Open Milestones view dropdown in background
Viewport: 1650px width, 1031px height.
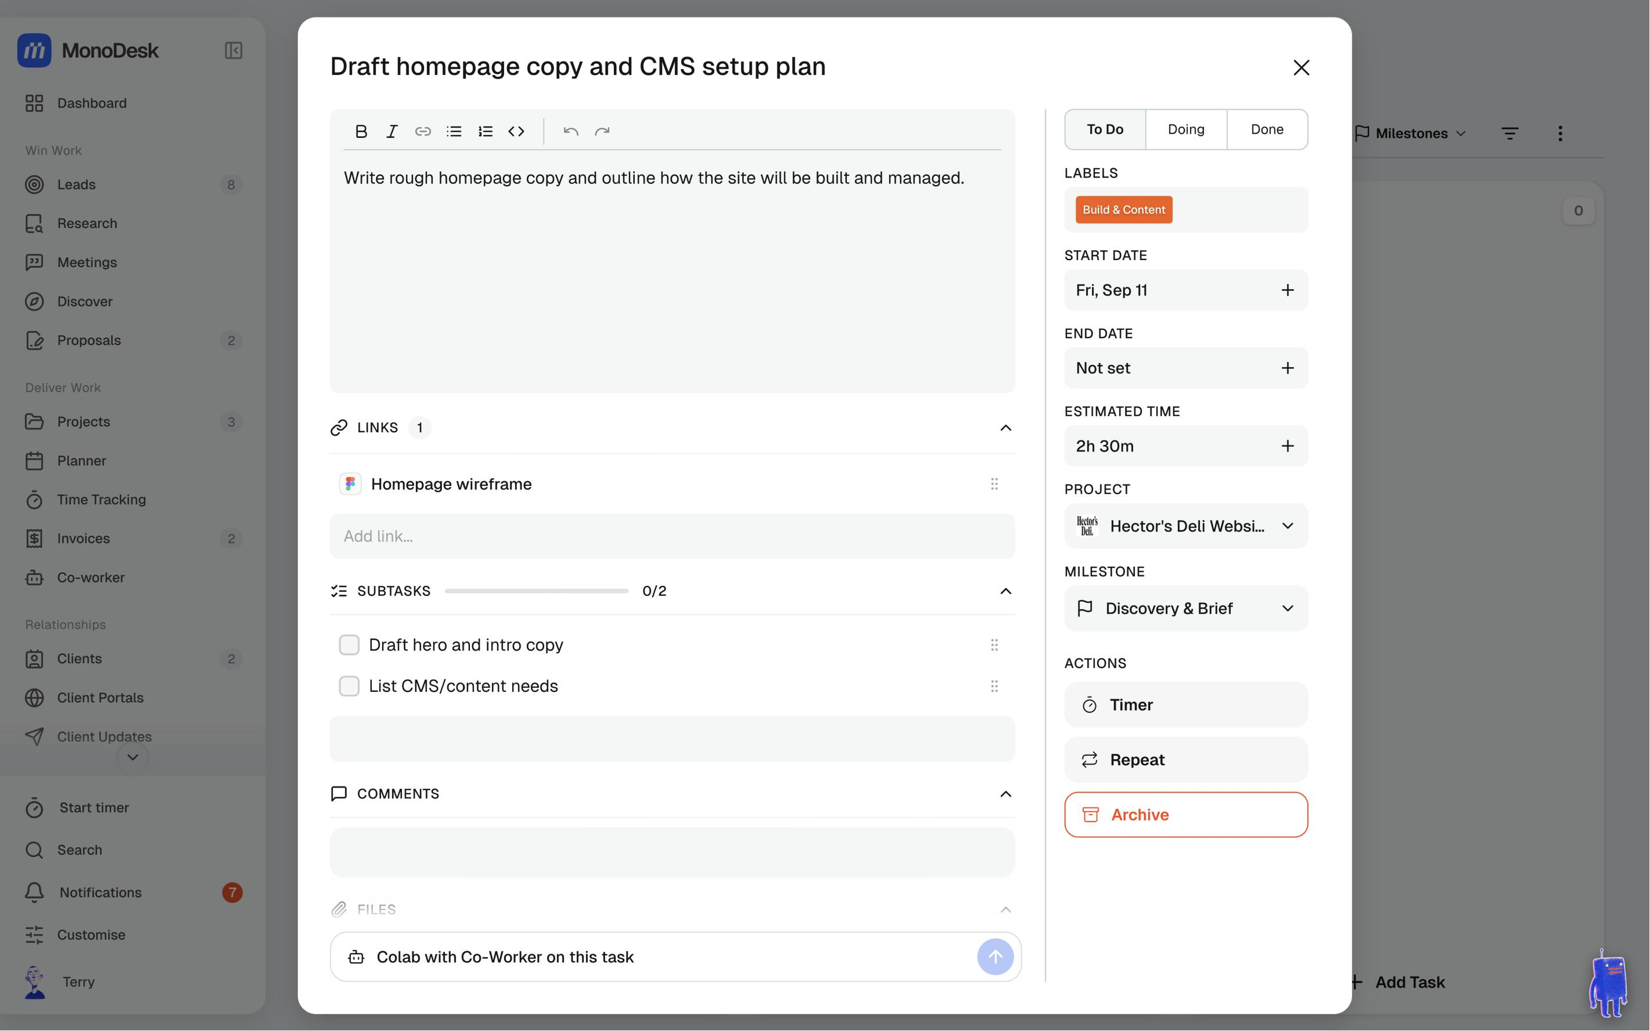point(1410,133)
